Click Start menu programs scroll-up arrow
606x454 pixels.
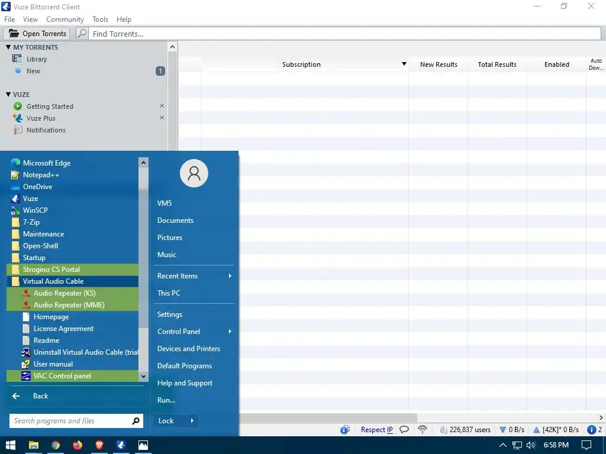(x=143, y=163)
